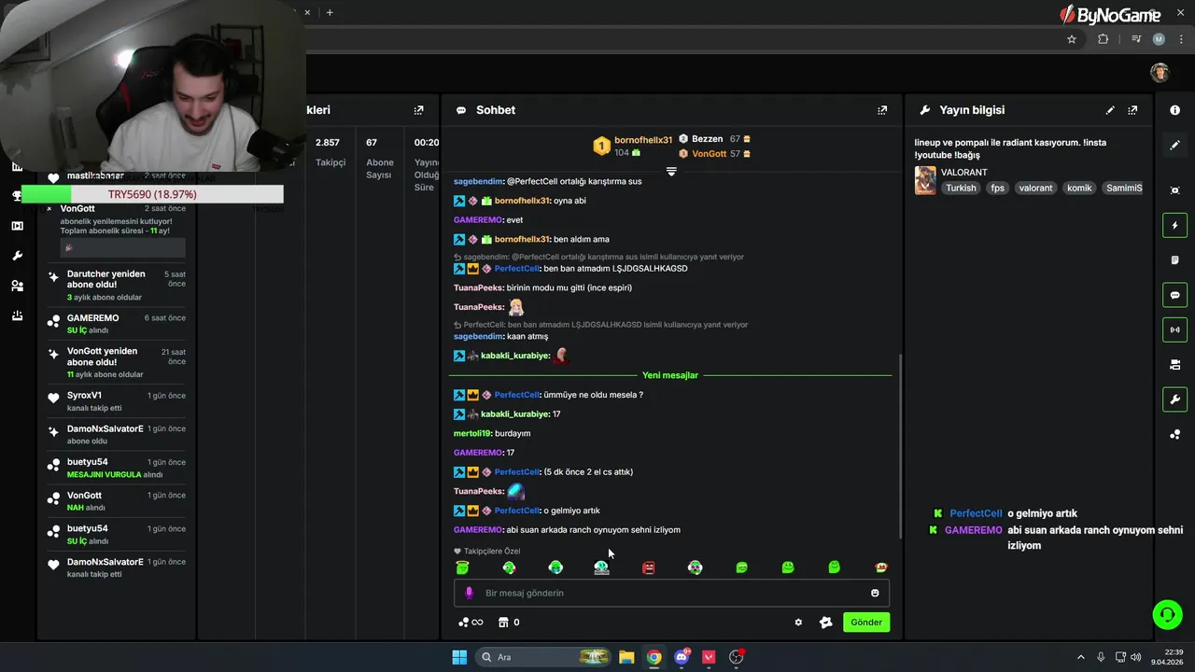Click the pencil edit icon in the right sidebar
This screenshot has width=1195, height=672.
(x=1174, y=146)
